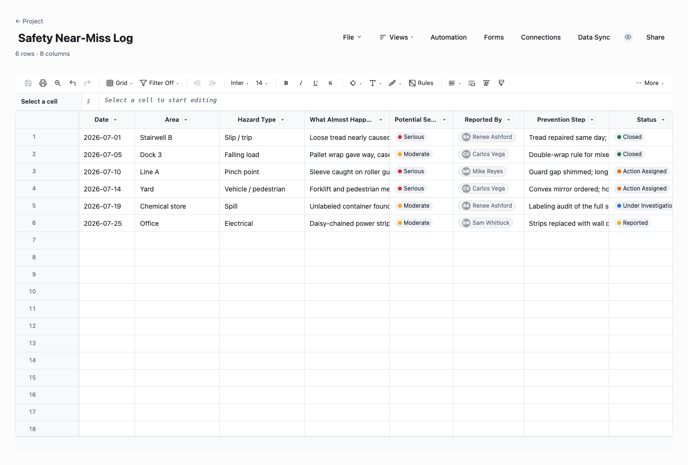Open Potential Severity column dropdown arrow
This screenshot has height=465, width=688.
tap(444, 120)
